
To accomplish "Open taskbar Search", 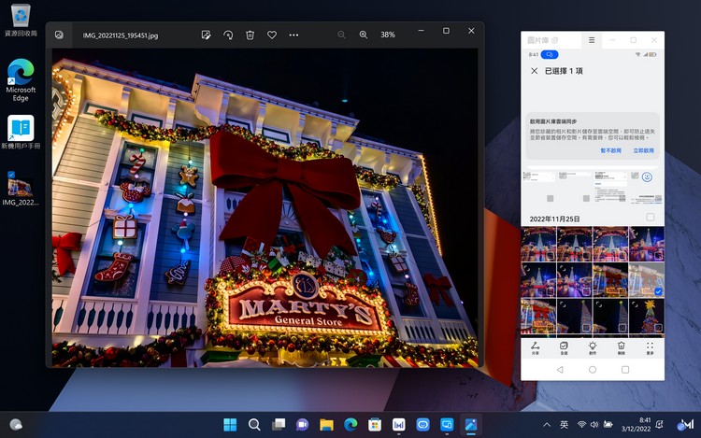I will click(x=254, y=425).
